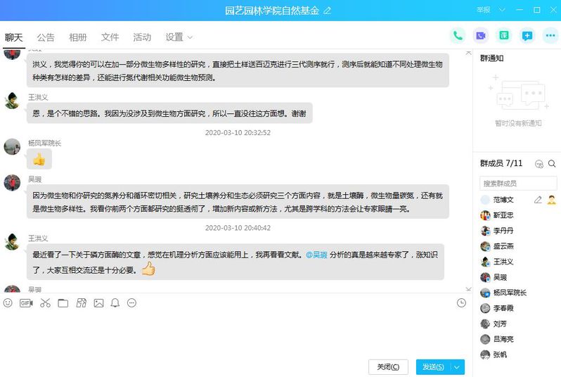Click the 关闭(C) button
The width and height of the screenshot is (561, 377).
click(388, 366)
